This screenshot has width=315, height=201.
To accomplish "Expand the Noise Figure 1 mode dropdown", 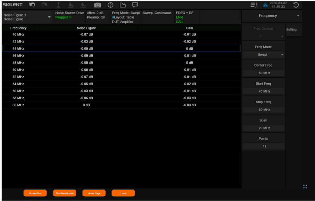I will tap(49, 17).
